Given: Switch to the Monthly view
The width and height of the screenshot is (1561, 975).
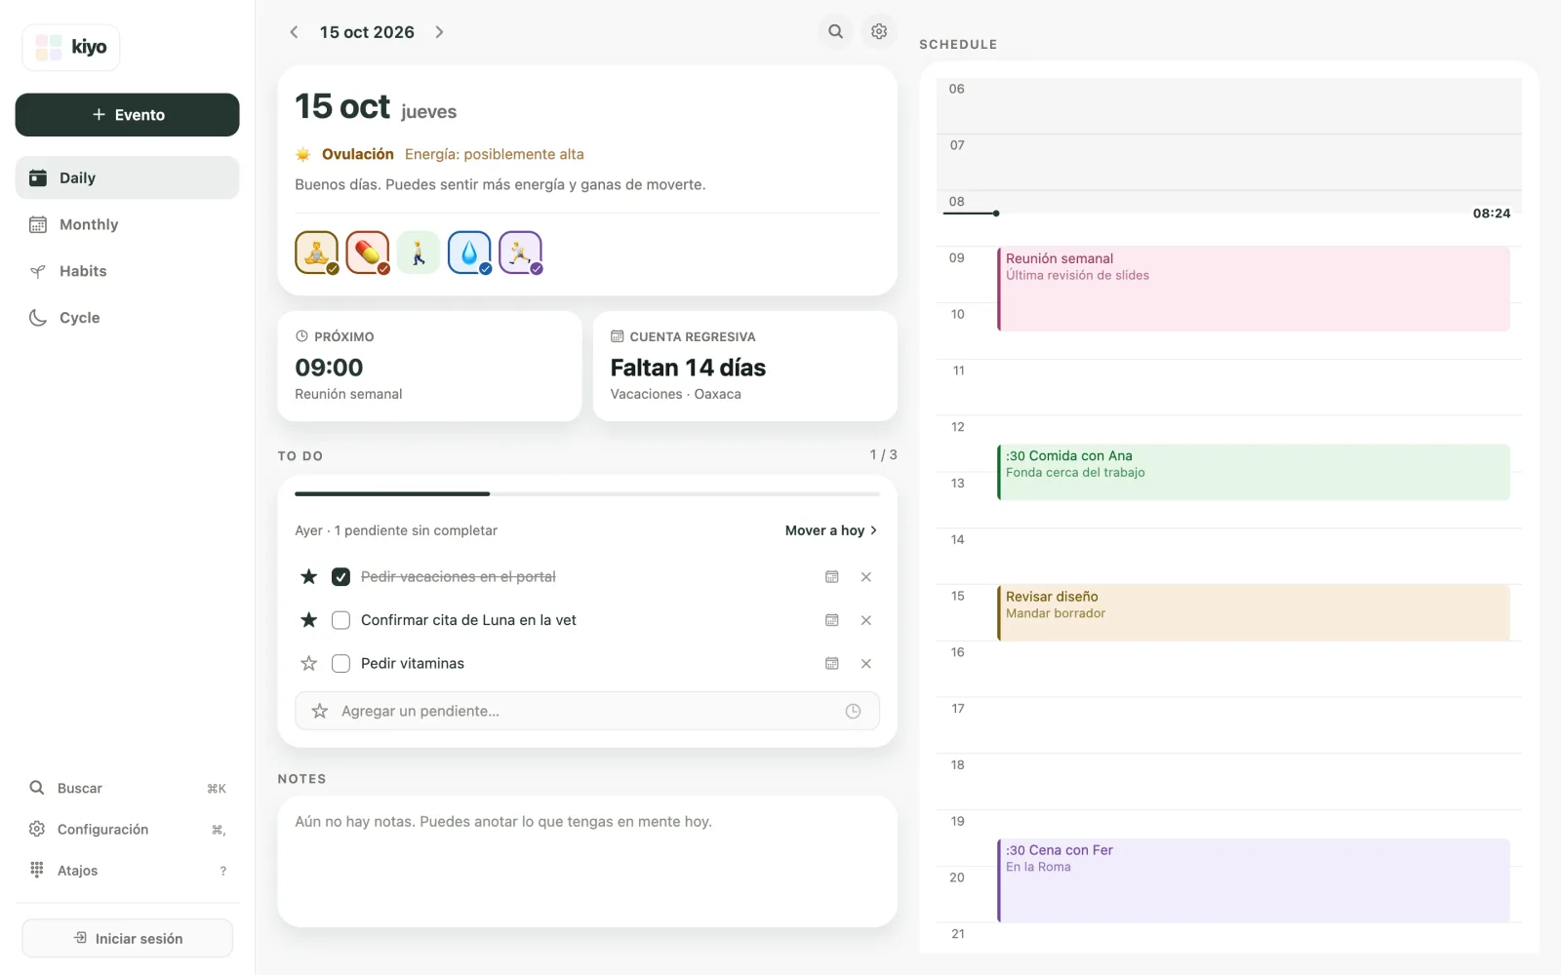Looking at the screenshot, I should pyautogui.click(x=127, y=224).
